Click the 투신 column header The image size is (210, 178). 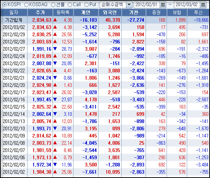(x=198, y=12)
